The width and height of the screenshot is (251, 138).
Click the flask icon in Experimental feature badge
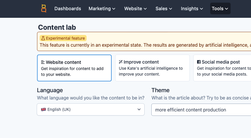point(43,38)
